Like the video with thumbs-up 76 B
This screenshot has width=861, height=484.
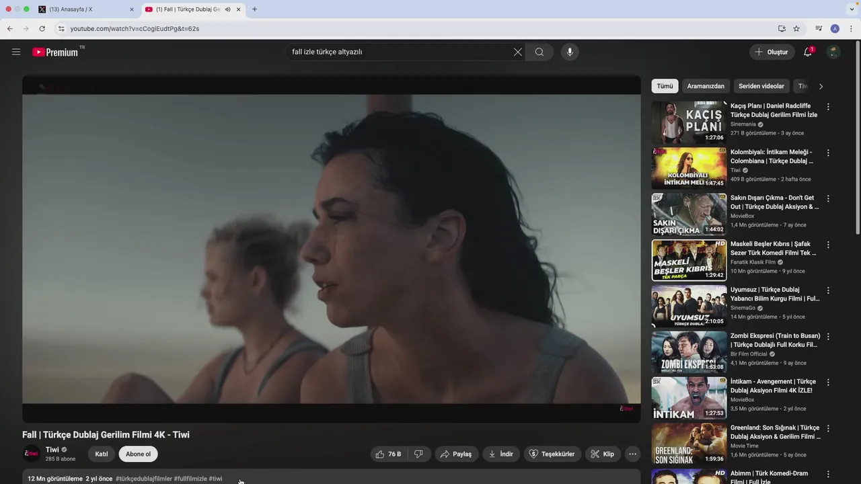tap(389, 454)
